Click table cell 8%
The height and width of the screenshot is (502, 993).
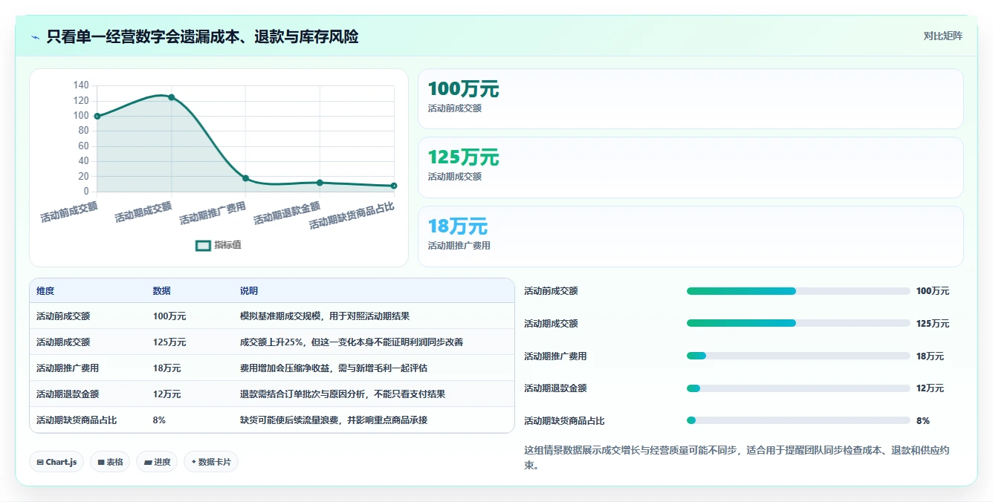pos(159,420)
